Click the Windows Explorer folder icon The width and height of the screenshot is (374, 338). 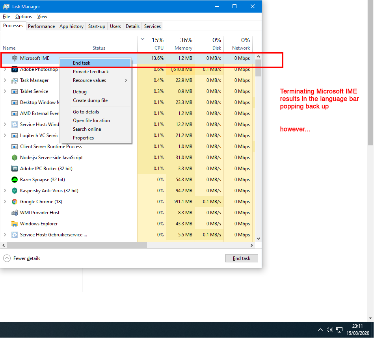tap(15, 224)
